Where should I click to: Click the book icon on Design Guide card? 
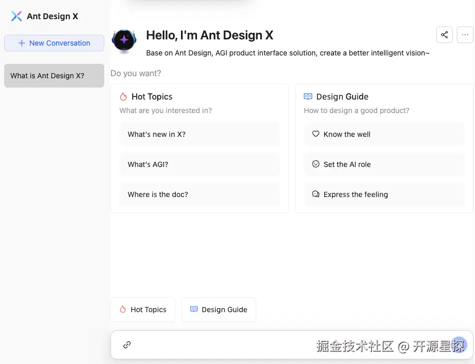(x=308, y=96)
